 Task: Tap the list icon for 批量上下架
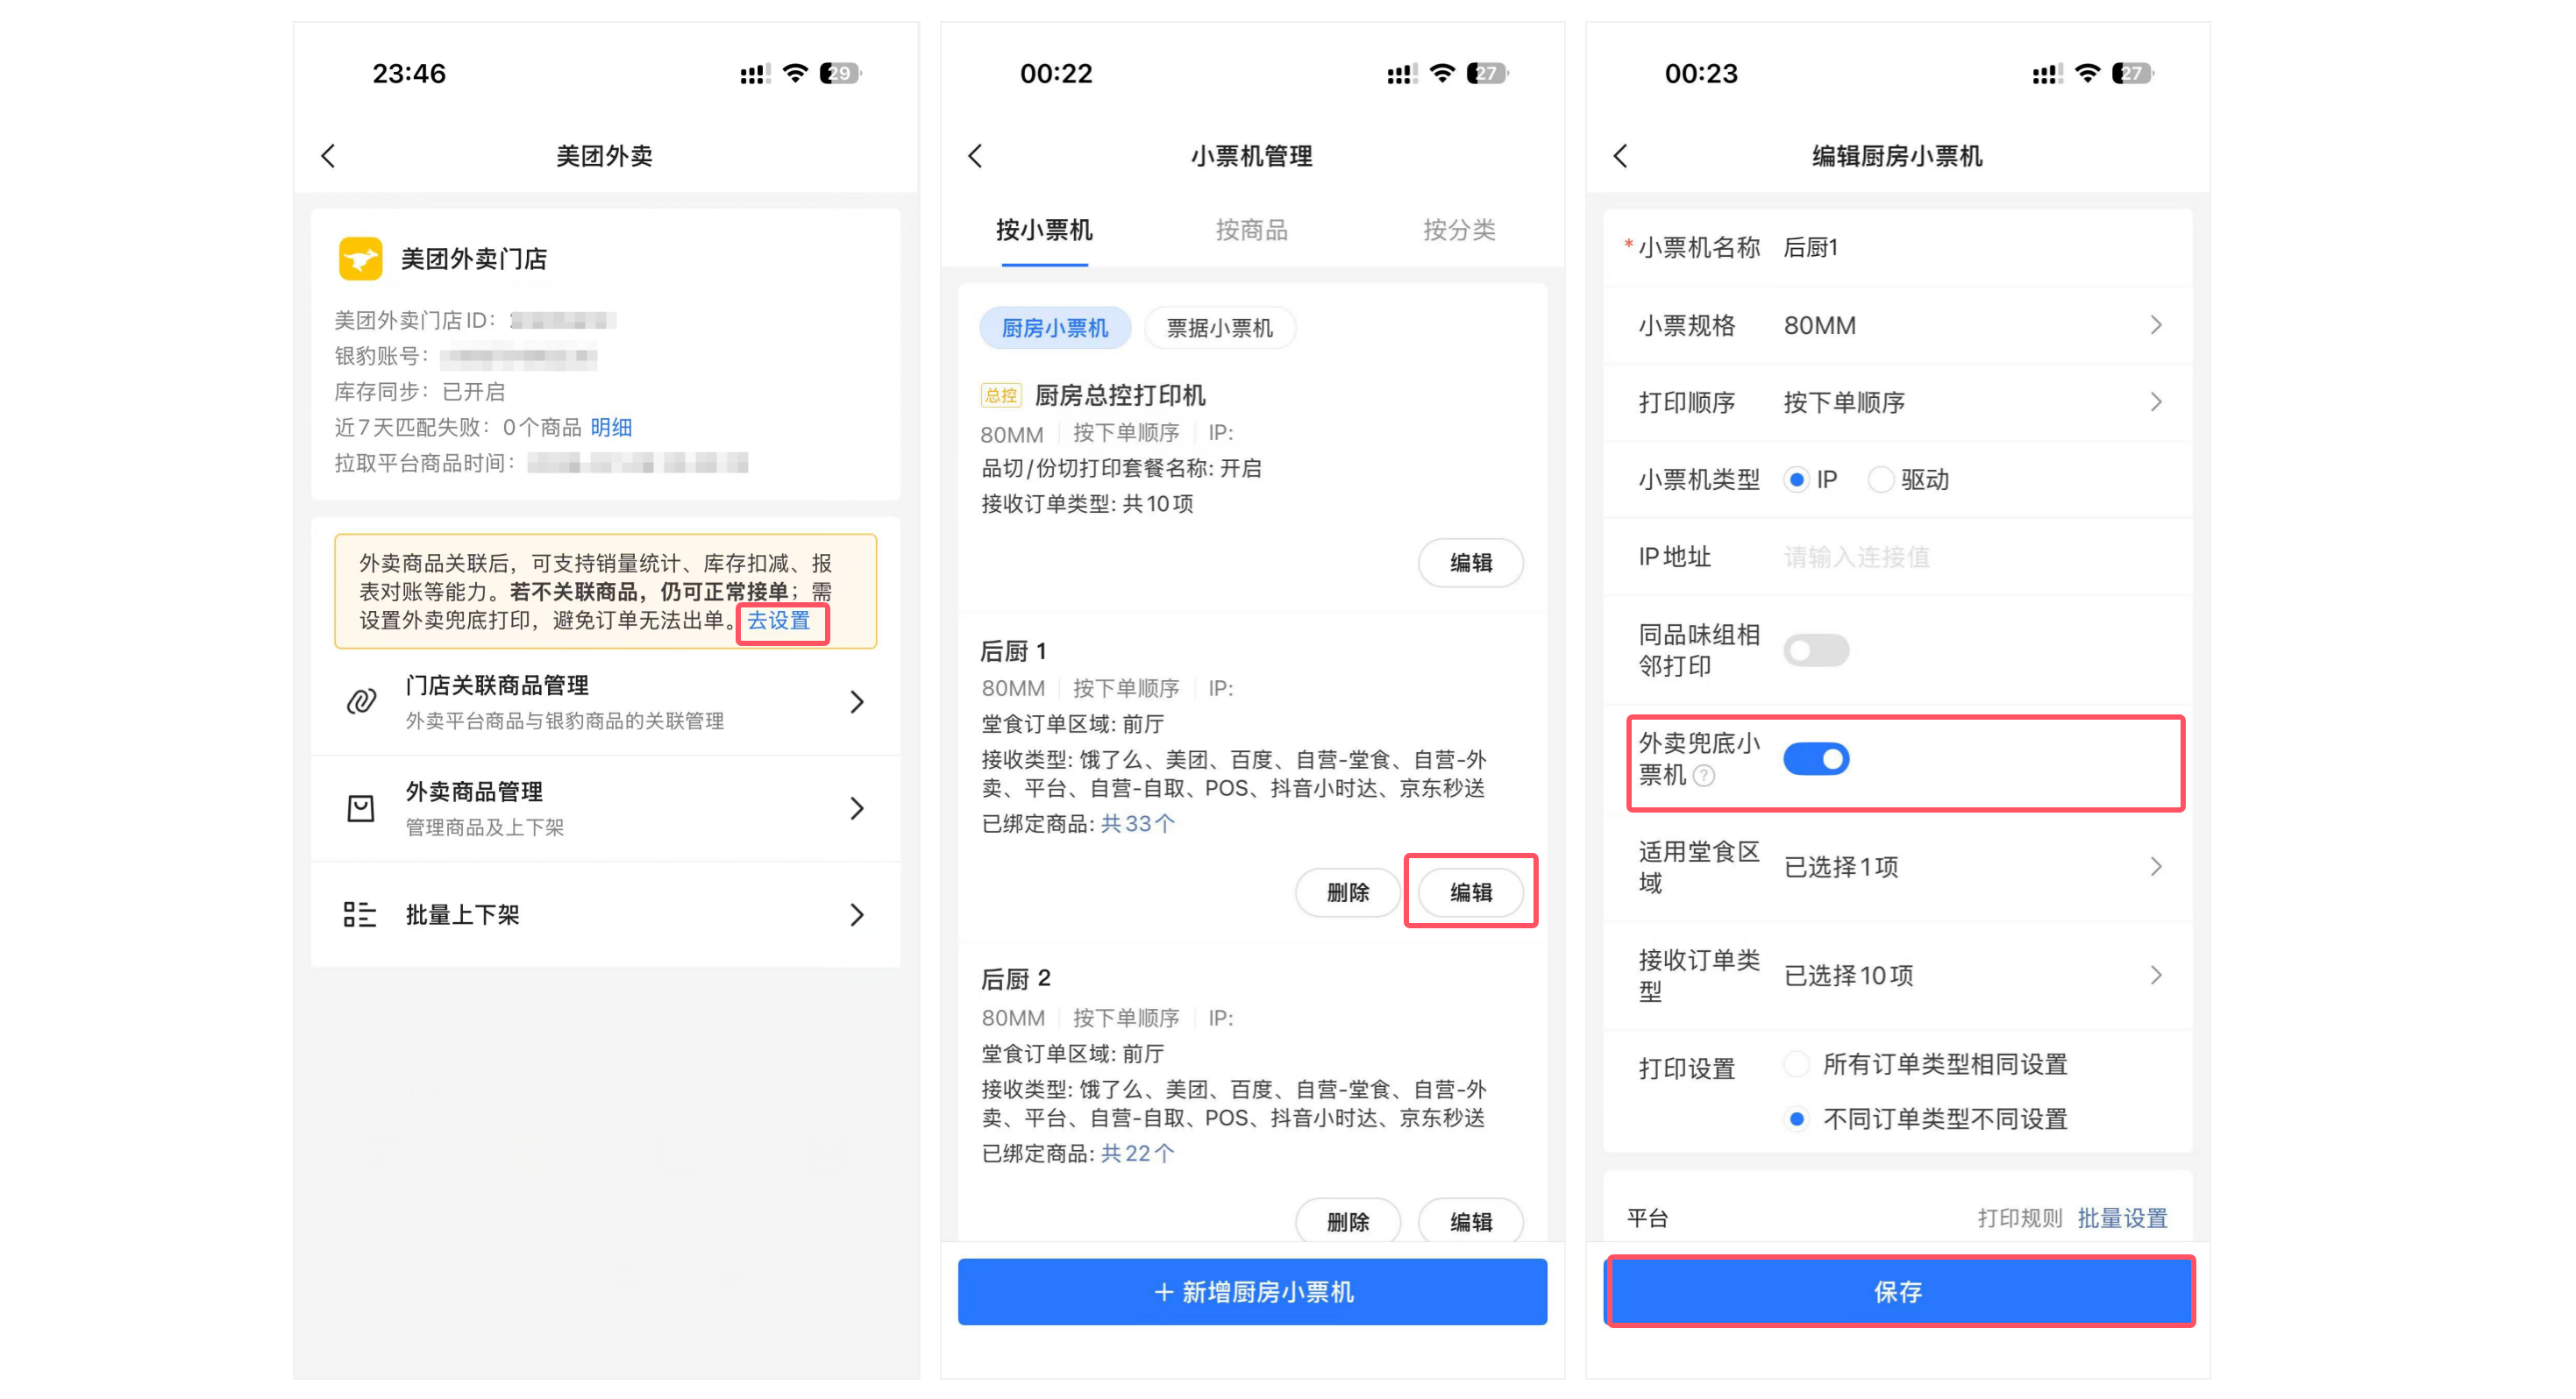(x=360, y=914)
